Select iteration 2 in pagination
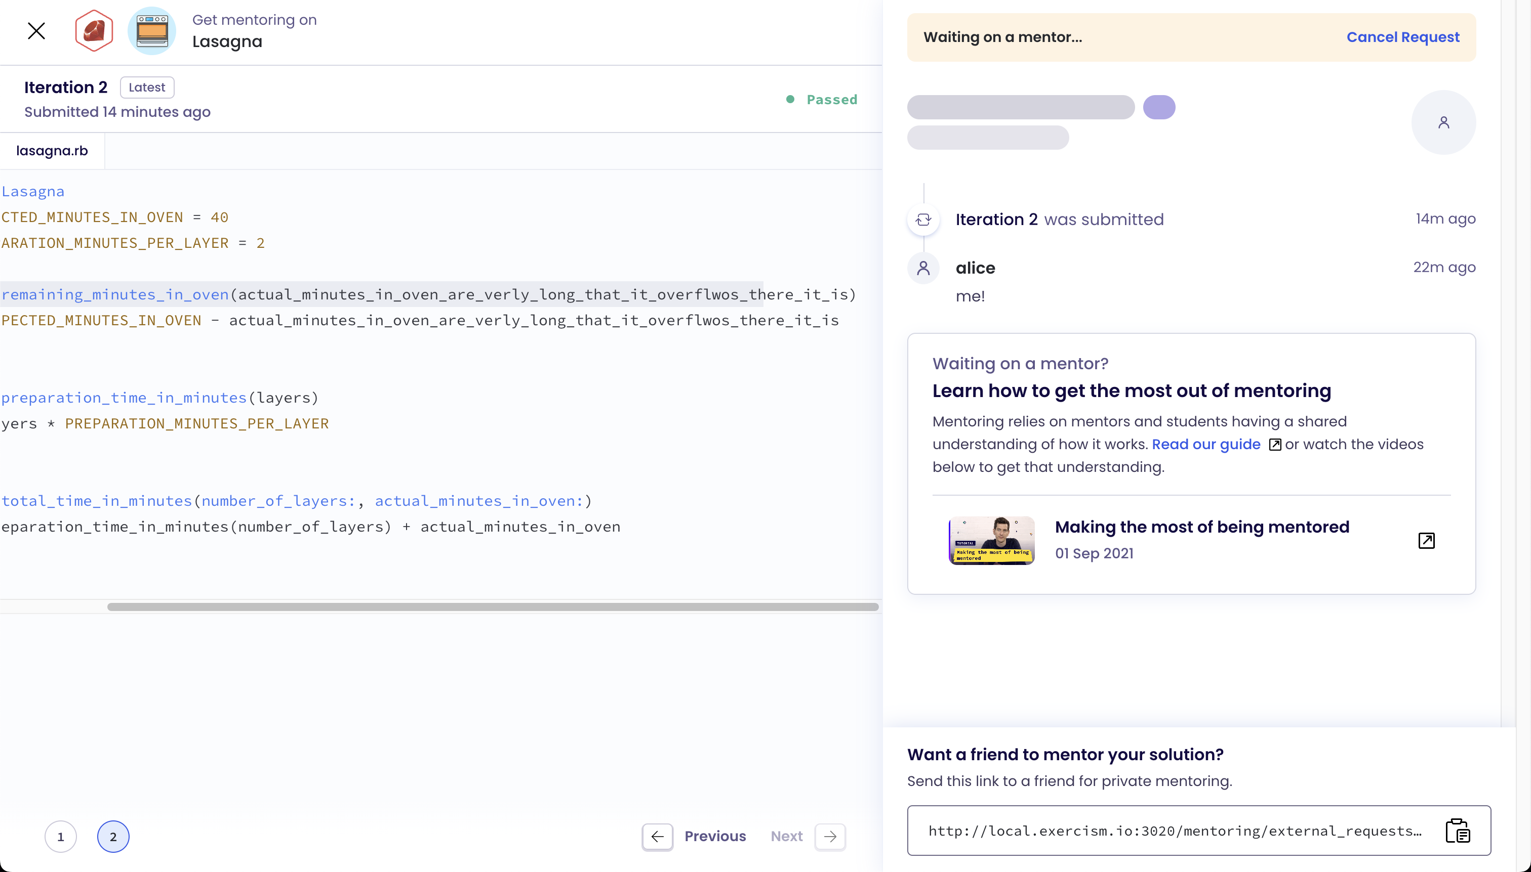The image size is (1531, 872). [113, 836]
